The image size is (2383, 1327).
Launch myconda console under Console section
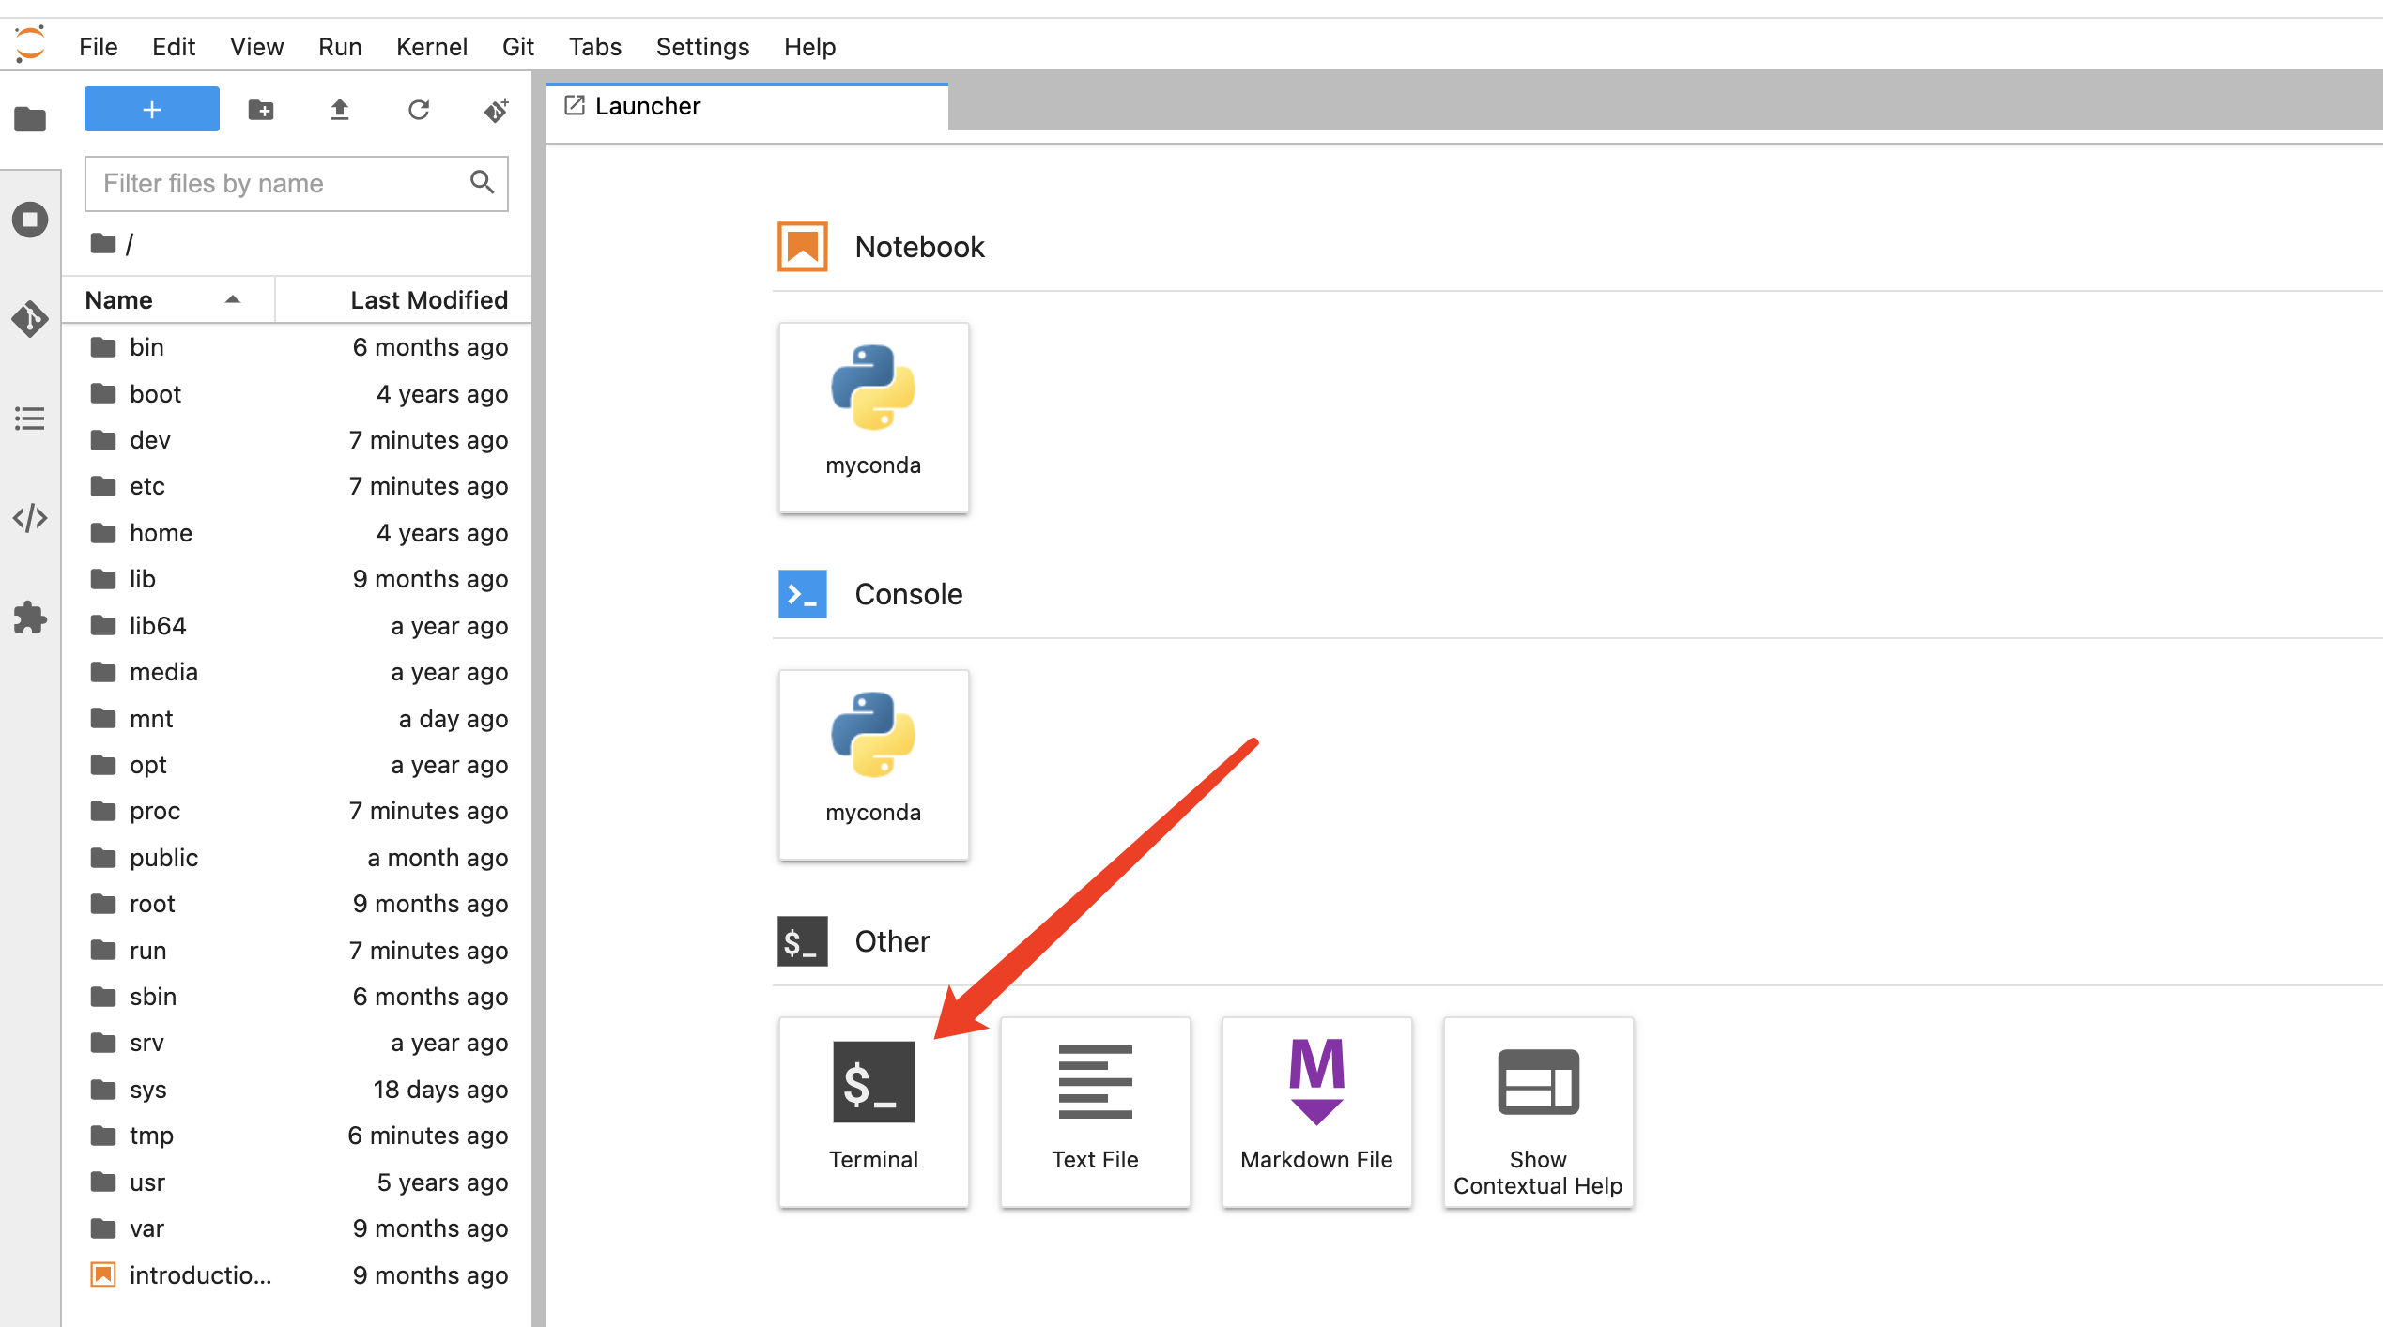pyautogui.click(x=873, y=765)
